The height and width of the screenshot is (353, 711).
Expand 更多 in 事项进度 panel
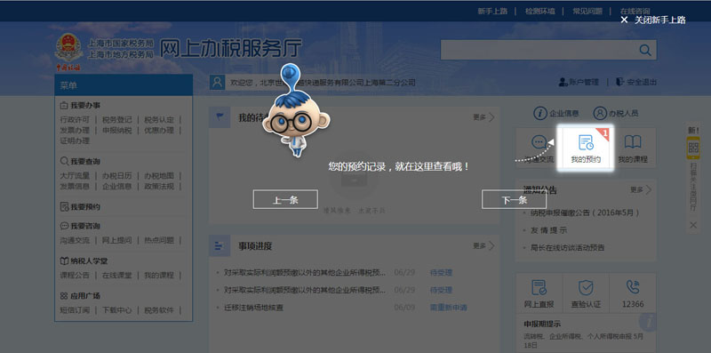coord(483,246)
